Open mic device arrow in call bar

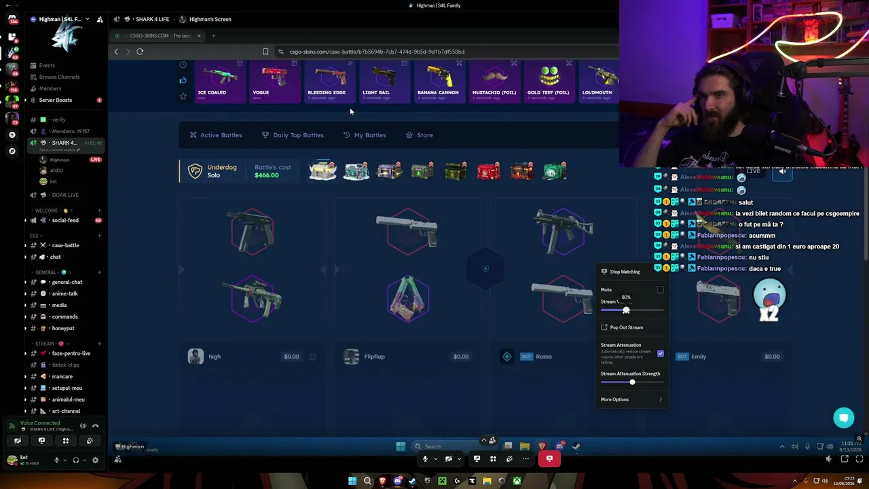coord(435,459)
